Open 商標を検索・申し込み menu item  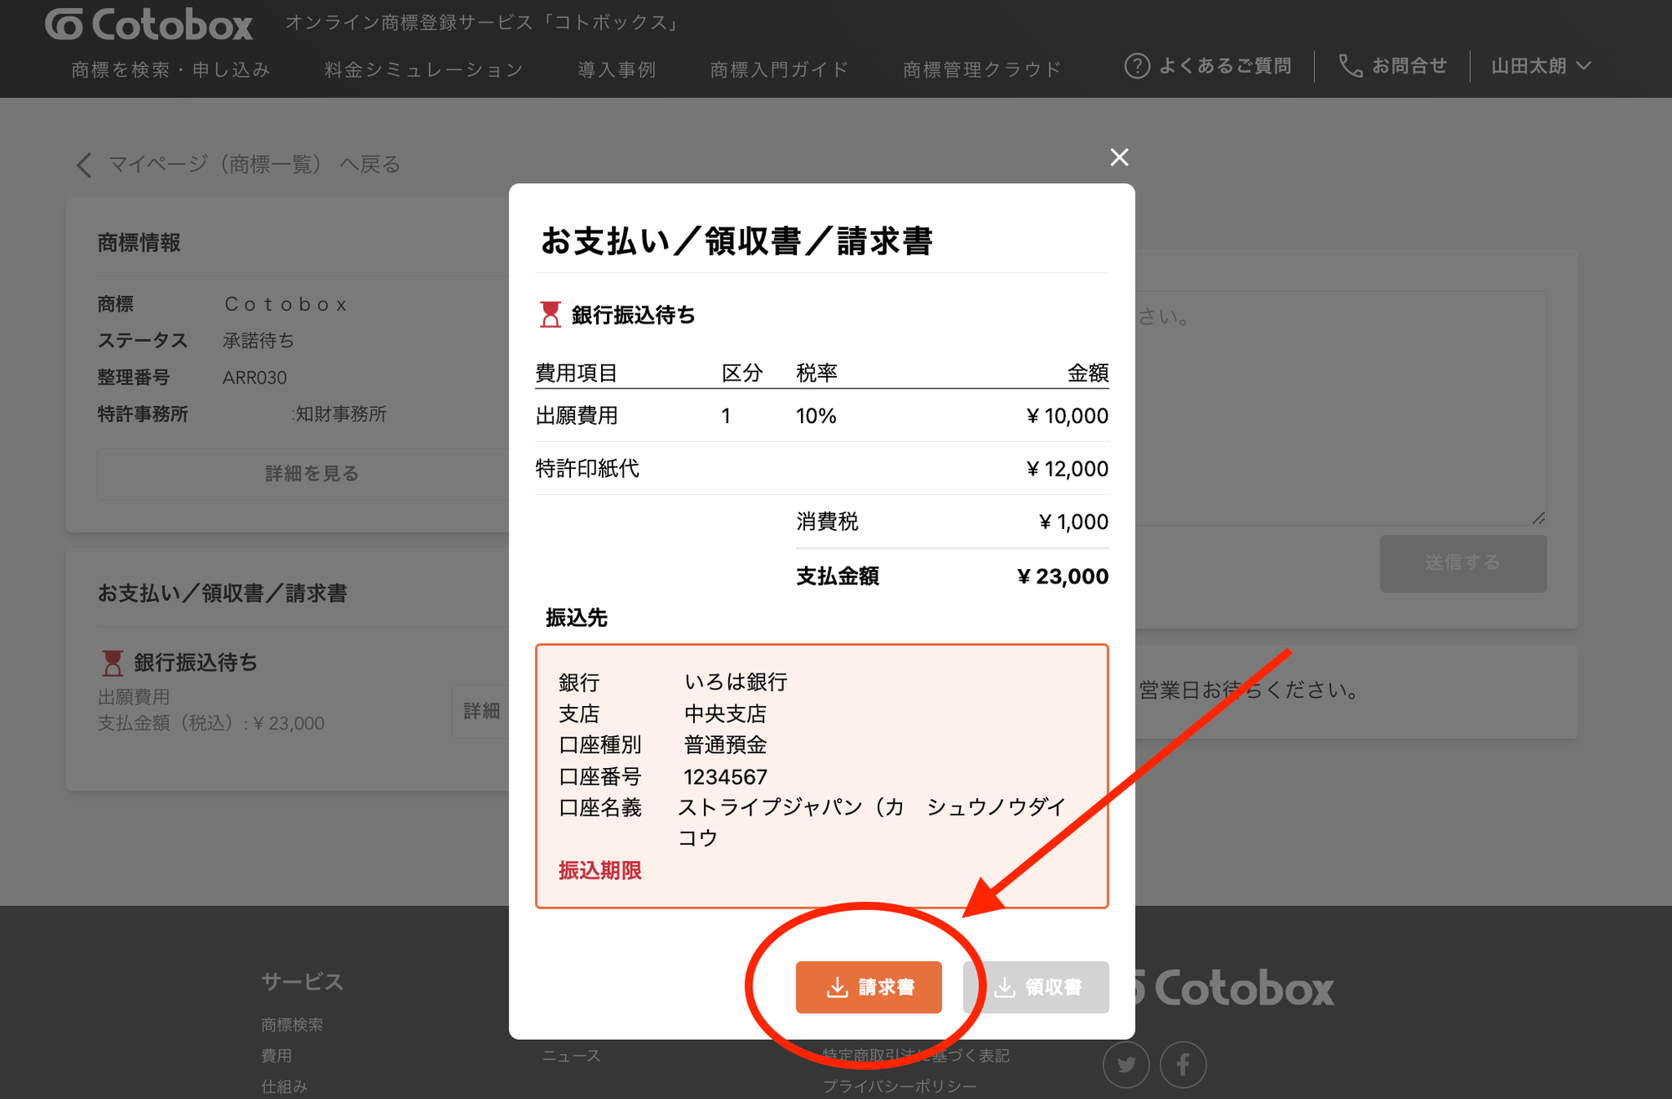171,69
